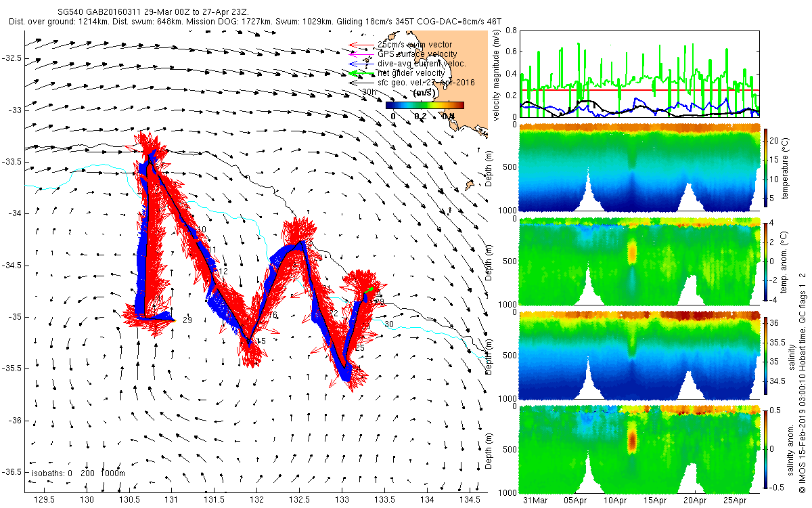Screen dimensions: 812x508
Task: Click the map velocity (m/s) colorbar
Action: [425, 105]
